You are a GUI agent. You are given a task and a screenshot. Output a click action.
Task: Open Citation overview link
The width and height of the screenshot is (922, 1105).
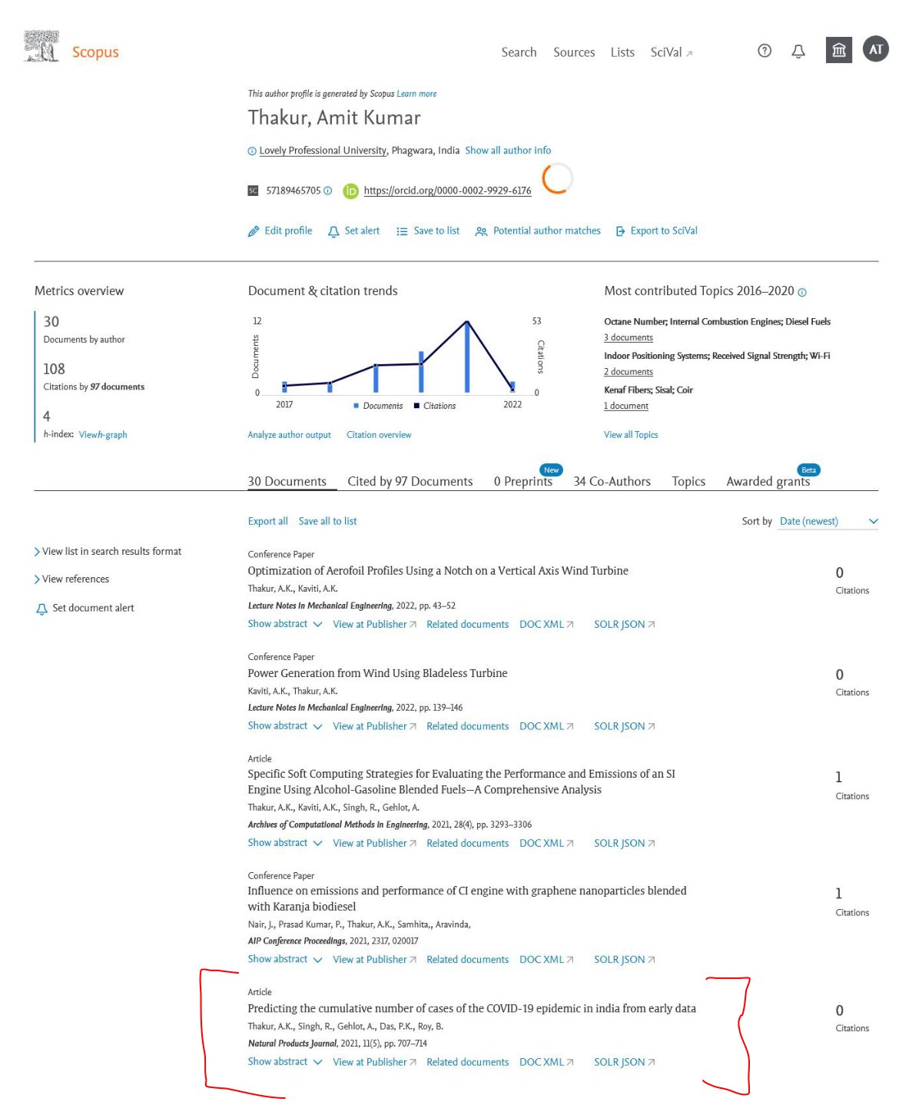[x=379, y=435]
